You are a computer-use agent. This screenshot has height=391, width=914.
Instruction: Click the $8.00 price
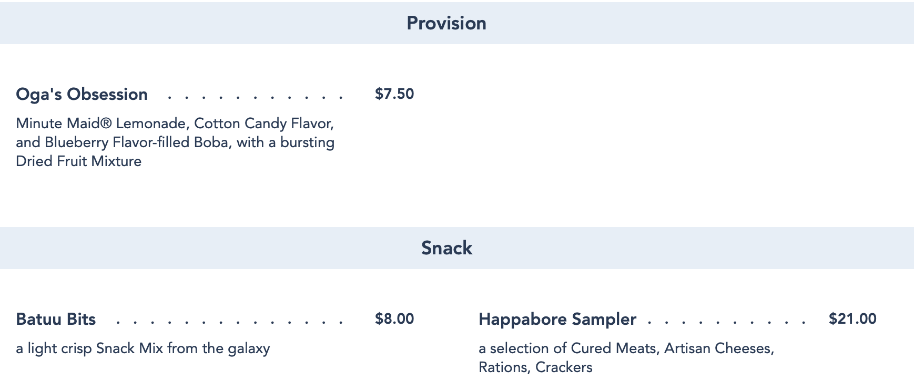click(x=394, y=319)
